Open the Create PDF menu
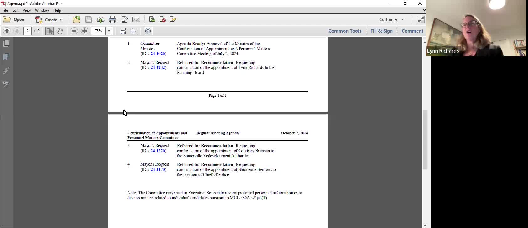528x228 pixels. 49,19
